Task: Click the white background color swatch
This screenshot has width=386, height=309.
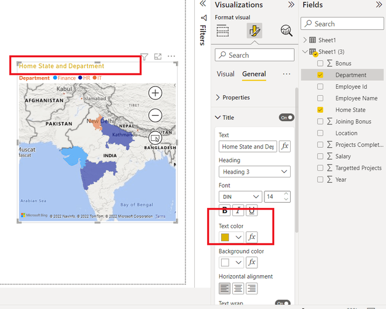Action: [225, 262]
